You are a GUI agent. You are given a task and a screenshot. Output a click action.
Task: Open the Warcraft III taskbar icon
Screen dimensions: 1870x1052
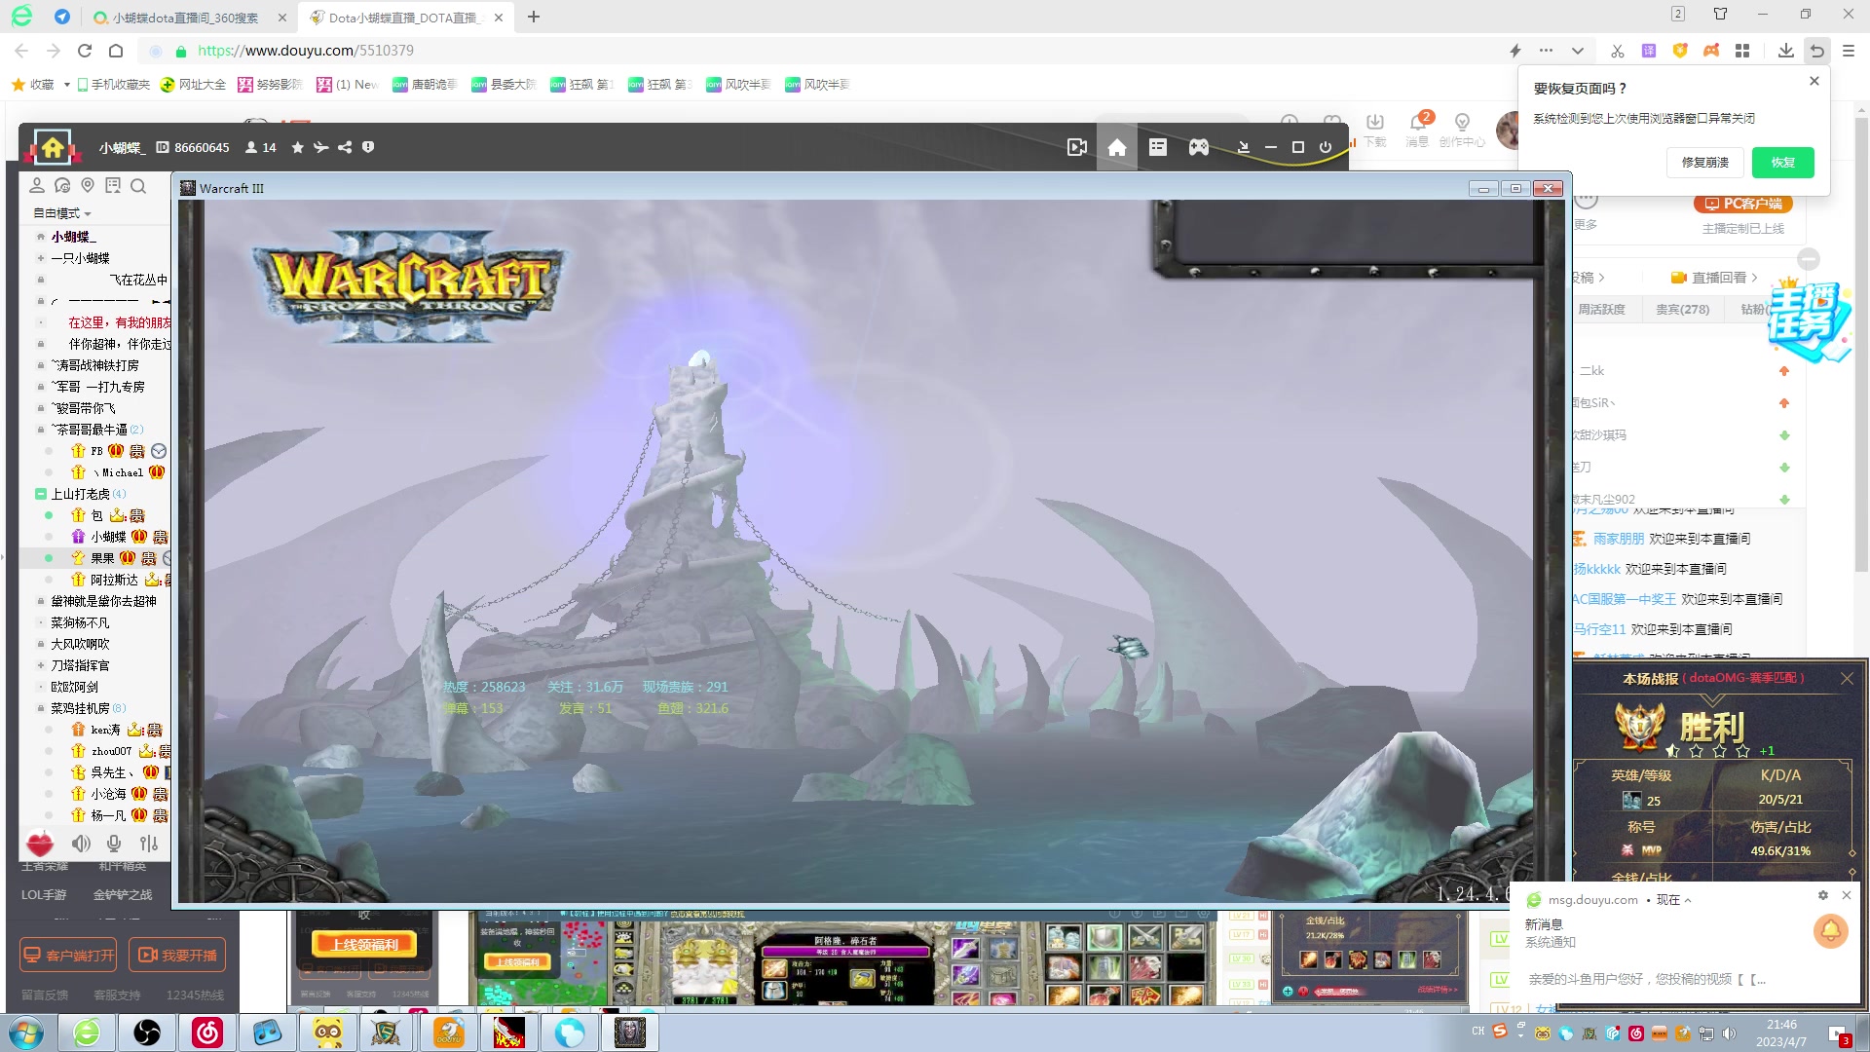629,1033
